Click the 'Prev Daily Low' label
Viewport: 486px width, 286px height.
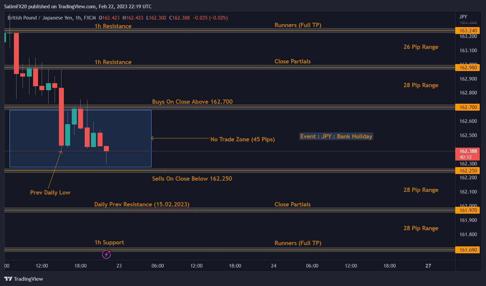[x=50, y=193]
